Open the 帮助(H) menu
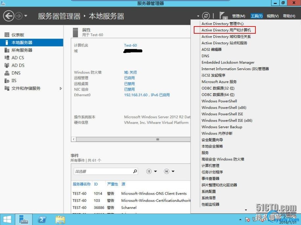Image resolution: width=301 pixels, height=225 pixels. [x=289, y=16]
